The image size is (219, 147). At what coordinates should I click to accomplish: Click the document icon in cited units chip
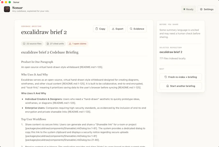48,44
